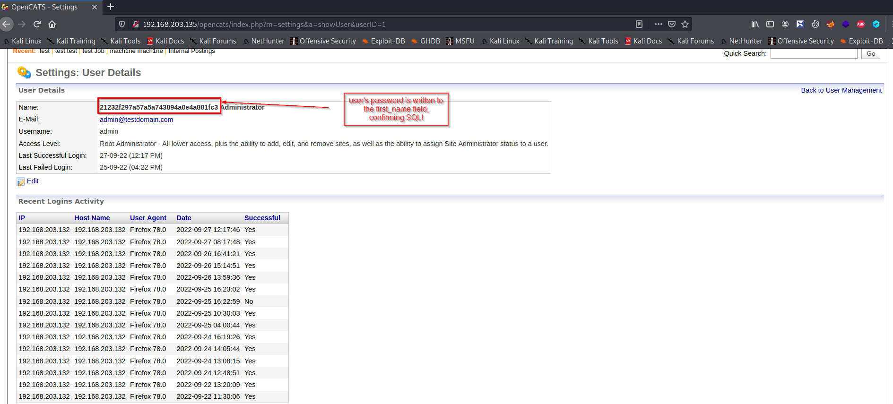Sort logins by Date column header
The width and height of the screenshot is (893, 404).
(184, 218)
